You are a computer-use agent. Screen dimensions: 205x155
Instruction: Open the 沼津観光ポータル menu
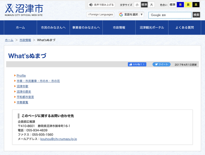tap(152, 27)
